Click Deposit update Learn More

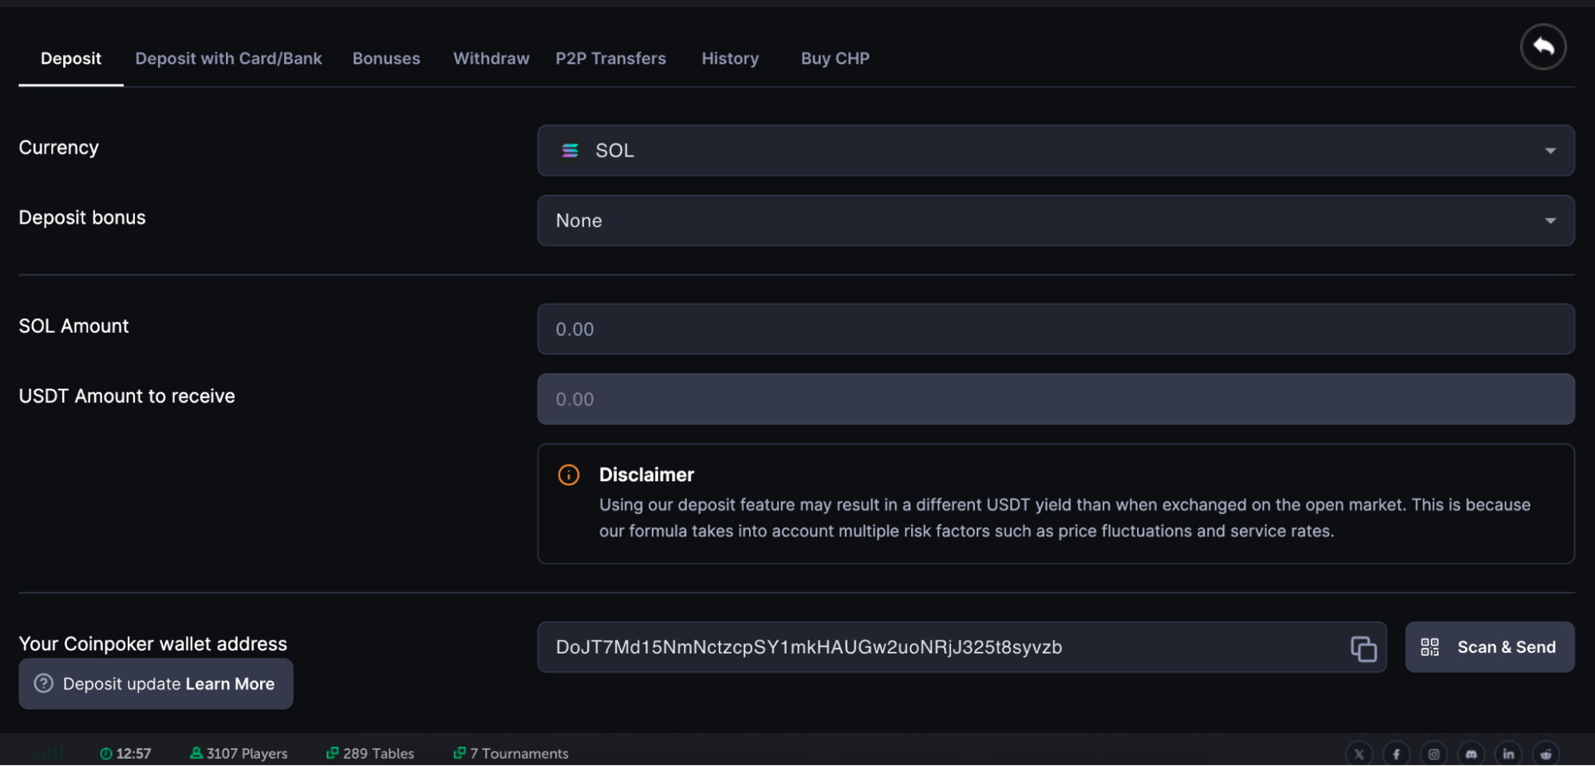156,685
